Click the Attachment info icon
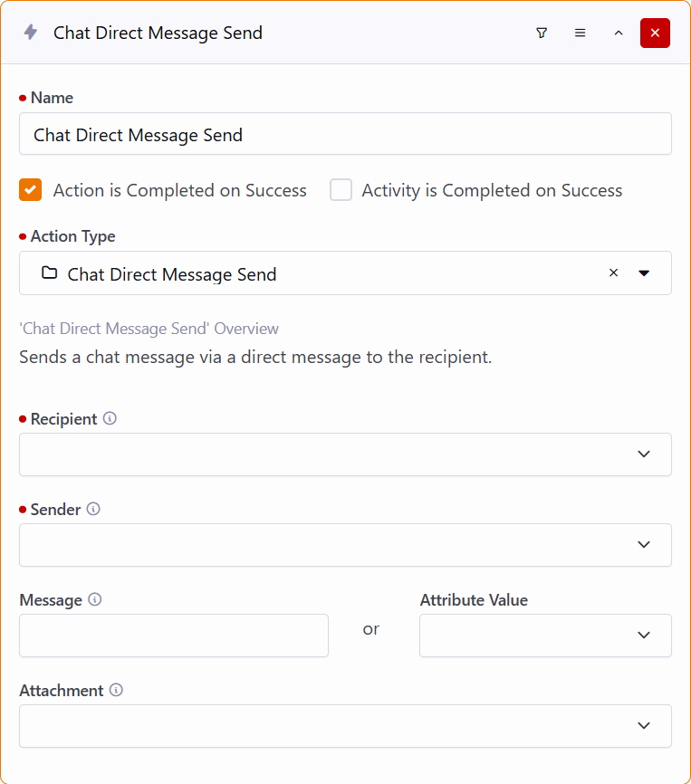691x784 pixels. 116,690
